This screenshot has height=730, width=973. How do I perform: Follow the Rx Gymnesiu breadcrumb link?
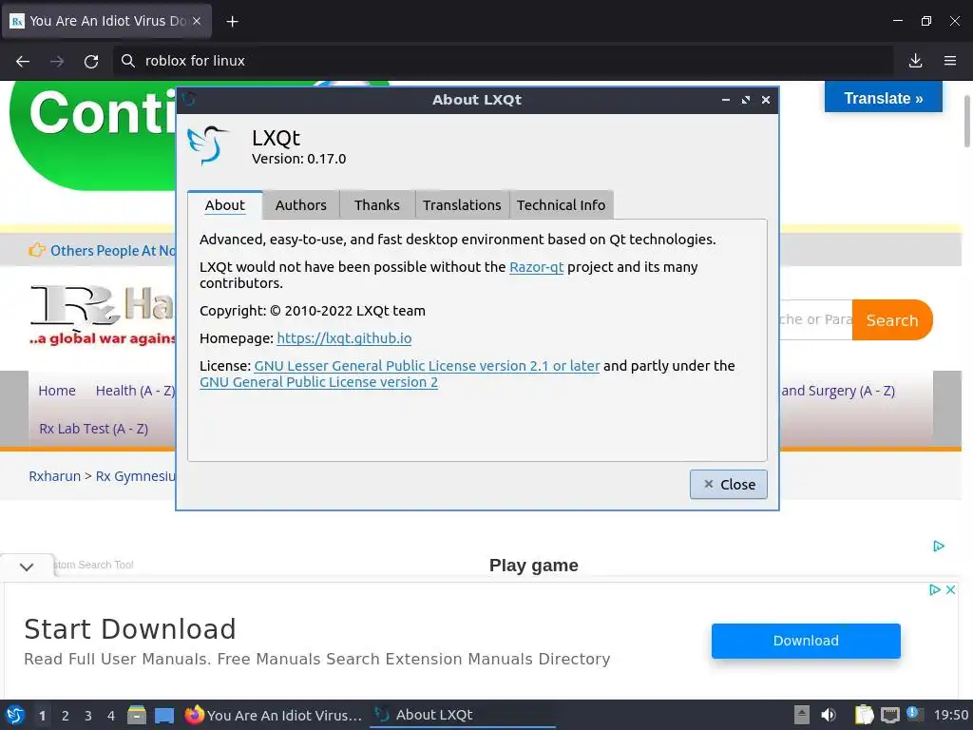(135, 476)
